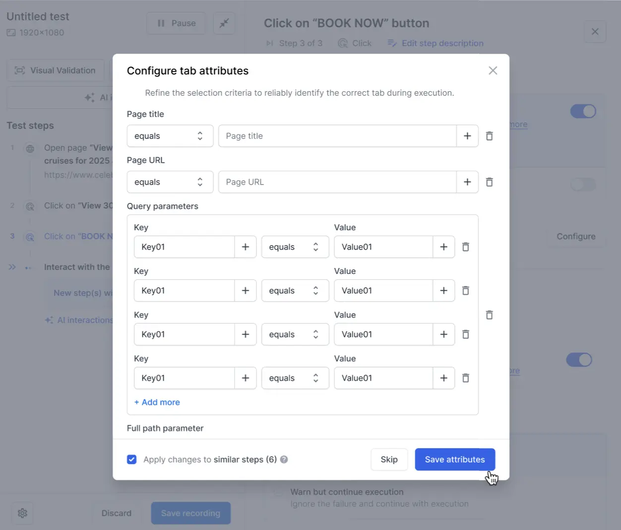
Task: Click plus beside first query Value01 field
Action: pos(444,247)
